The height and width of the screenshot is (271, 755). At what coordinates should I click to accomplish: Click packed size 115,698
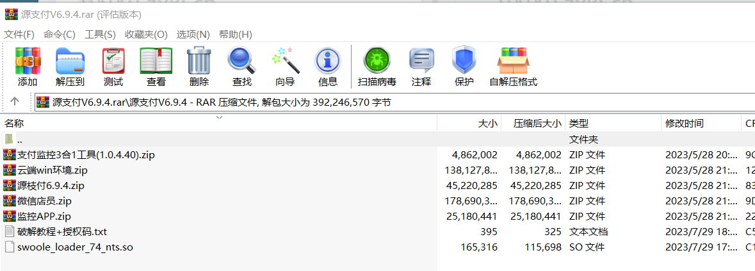coord(543,247)
